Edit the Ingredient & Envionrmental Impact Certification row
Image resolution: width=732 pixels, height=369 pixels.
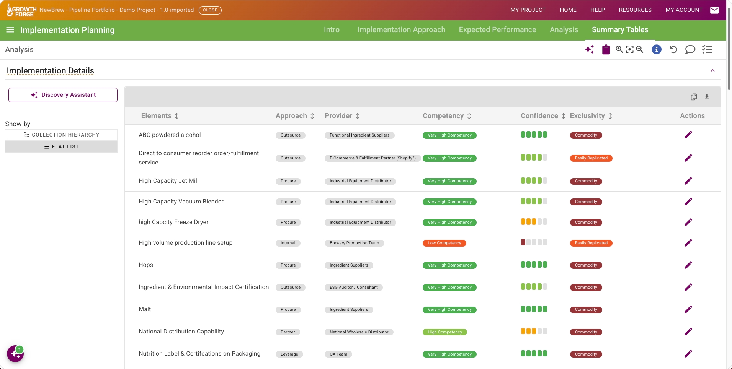point(688,287)
